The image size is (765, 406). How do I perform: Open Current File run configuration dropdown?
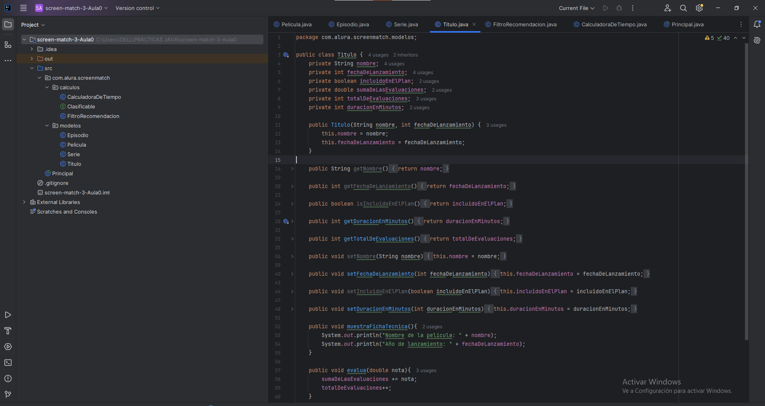point(577,8)
